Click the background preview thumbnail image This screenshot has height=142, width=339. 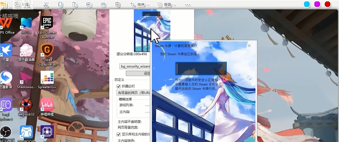pos(152,30)
